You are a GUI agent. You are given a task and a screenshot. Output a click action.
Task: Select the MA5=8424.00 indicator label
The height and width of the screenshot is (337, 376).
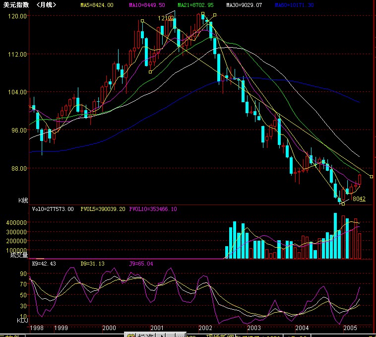coord(97,5)
